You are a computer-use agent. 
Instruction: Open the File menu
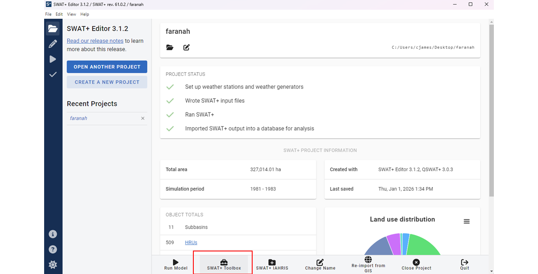point(48,14)
